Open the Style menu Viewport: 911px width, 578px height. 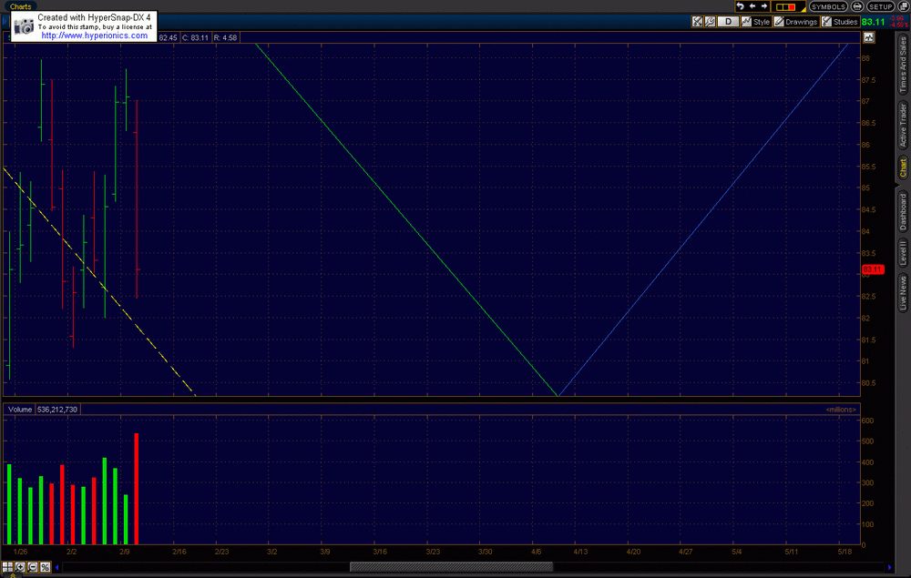point(755,22)
